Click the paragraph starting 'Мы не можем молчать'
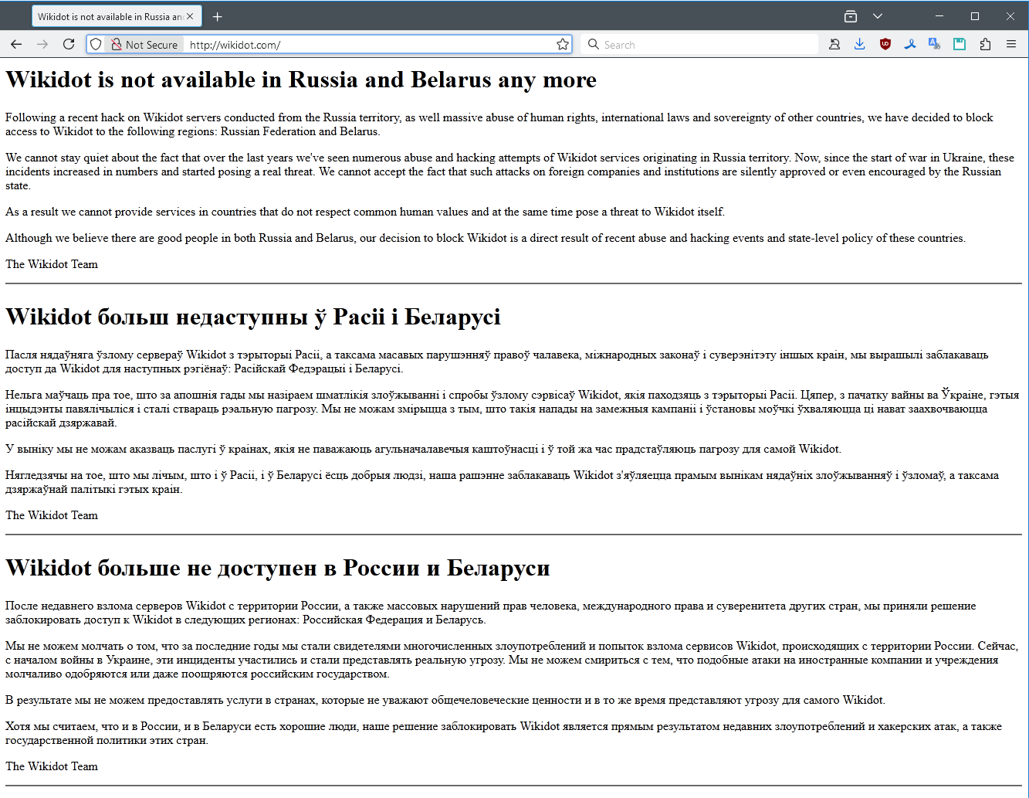The image size is (1029, 798). [x=512, y=660]
